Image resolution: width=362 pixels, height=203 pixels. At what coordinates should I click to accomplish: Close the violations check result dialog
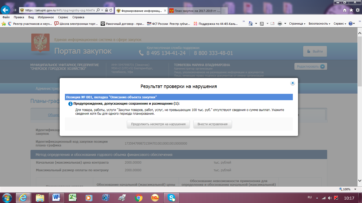[293, 83]
